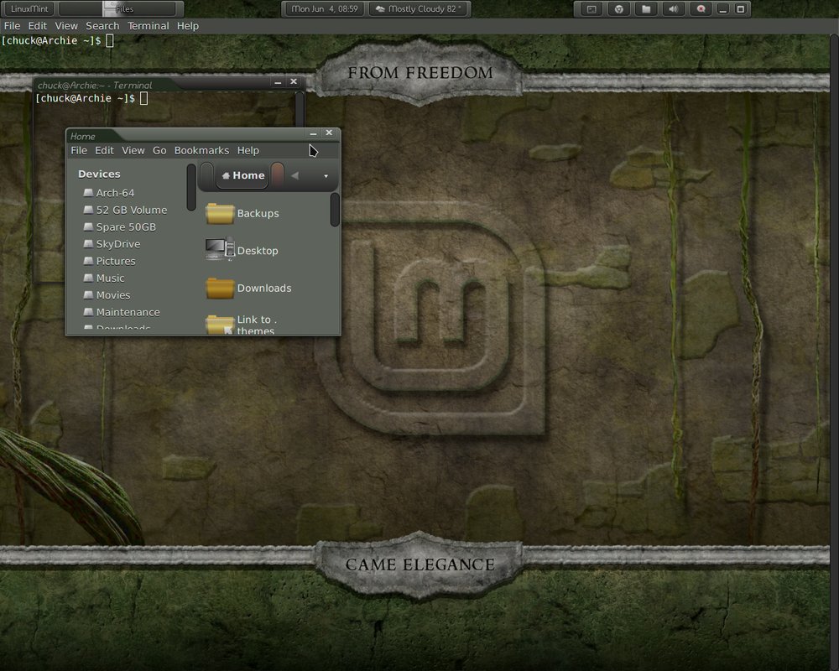Click the volume speaker icon in the panel
Image resolution: width=839 pixels, height=671 pixels.
(x=673, y=9)
